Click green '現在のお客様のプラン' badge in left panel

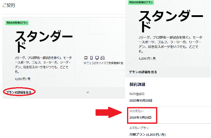coord(17,23)
